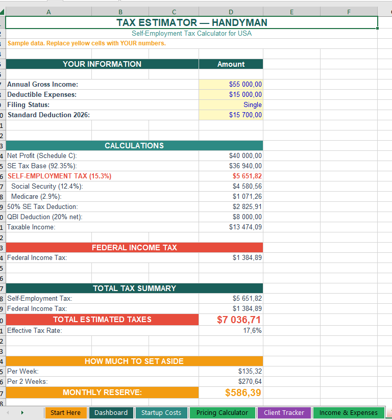Image resolution: width=392 pixels, height=420 pixels.
Task: Click the TOTAL ESTIMATED TAXES red label
Action: 102,320
